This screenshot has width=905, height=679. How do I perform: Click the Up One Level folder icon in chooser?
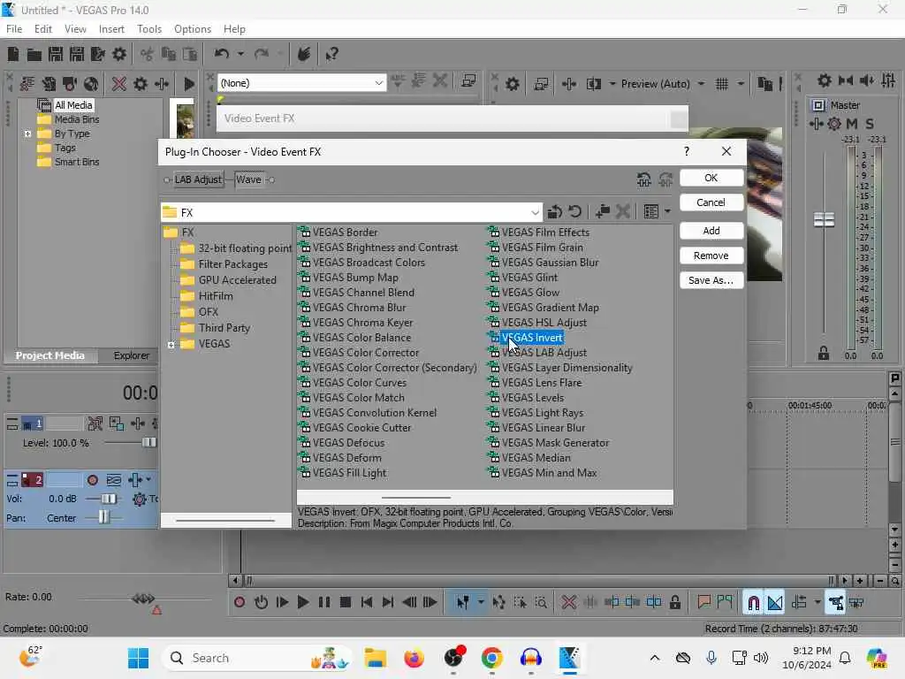click(555, 212)
